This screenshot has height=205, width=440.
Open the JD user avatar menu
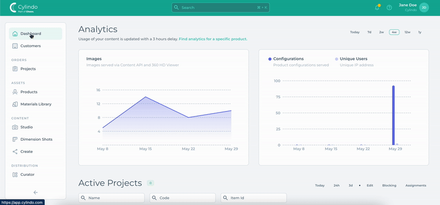coord(424,8)
